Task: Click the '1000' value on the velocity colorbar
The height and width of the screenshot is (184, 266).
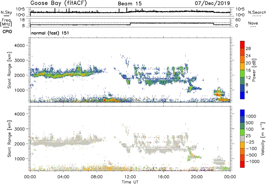Action: pyautogui.click(x=251, y=116)
